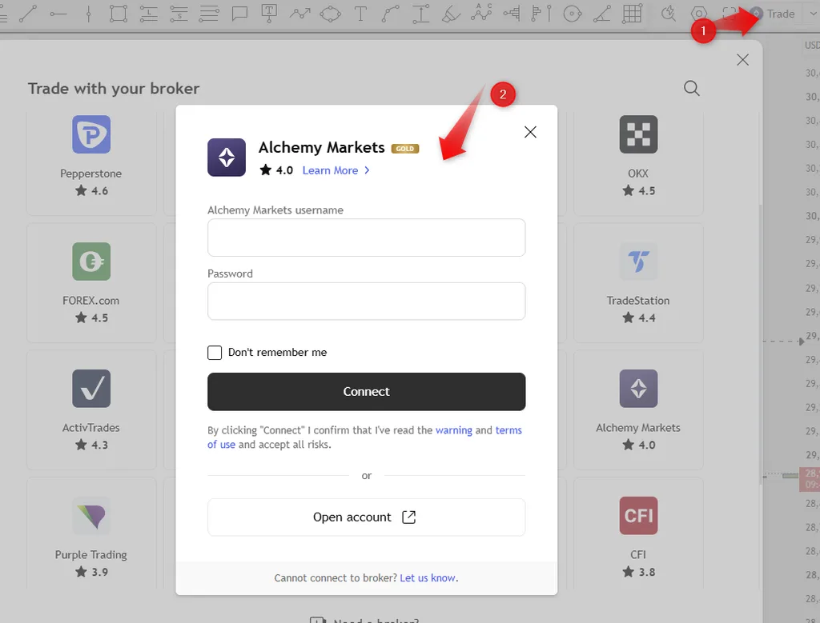Screen dimensions: 820x623
Task: Select the brush highlighter tool
Action: tap(451, 14)
